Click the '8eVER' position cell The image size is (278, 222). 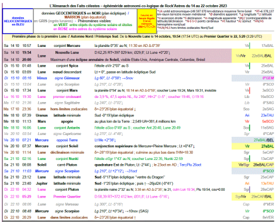pos(268,217)
